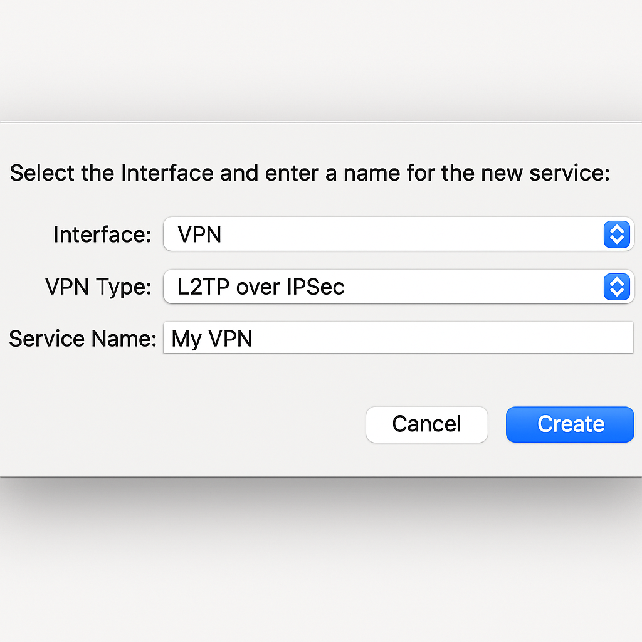This screenshot has height=642, width=642.
Task: Confirm the new service with Create
Action: (x=570, y=424)
